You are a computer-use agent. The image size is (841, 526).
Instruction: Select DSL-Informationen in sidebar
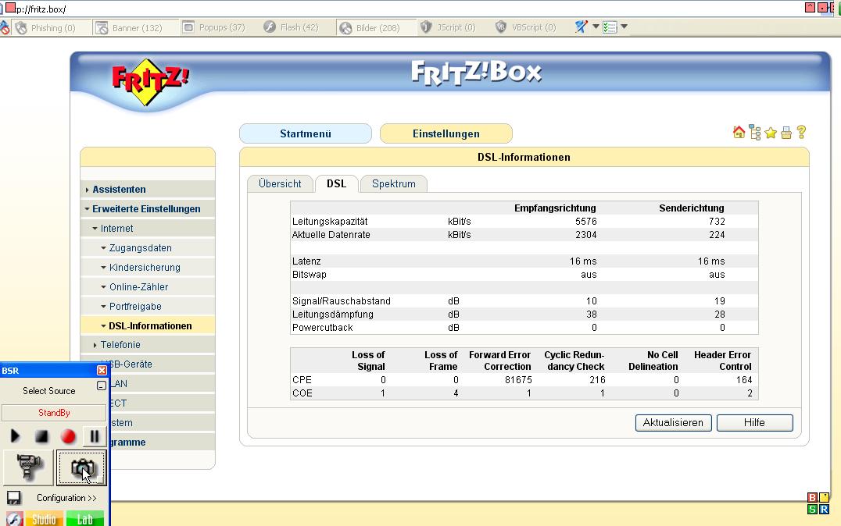coord(149,325)
